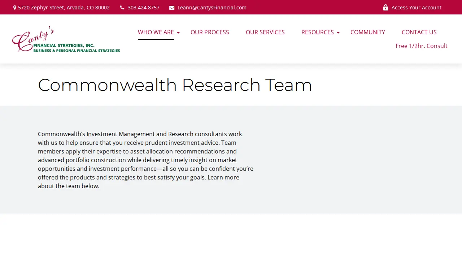
Task: Open the WHO WE ARE menu
Action: [x=156, y=32]
